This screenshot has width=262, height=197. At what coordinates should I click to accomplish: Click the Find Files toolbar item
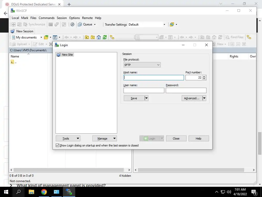click(234, 37)
